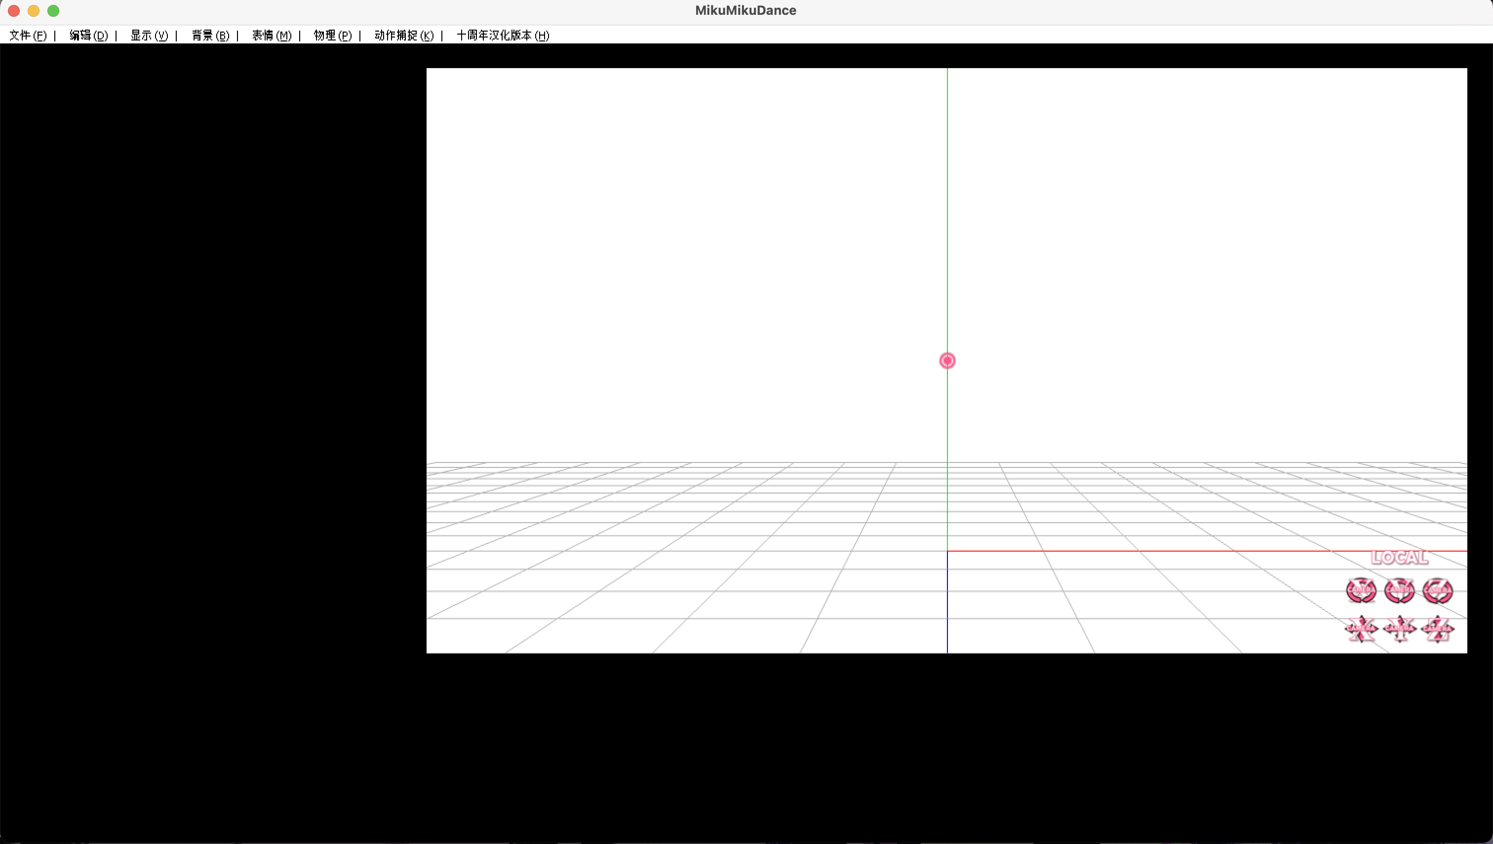Click the camera X-axis move icon
1493x844 pixels.
coord(1360,628)
